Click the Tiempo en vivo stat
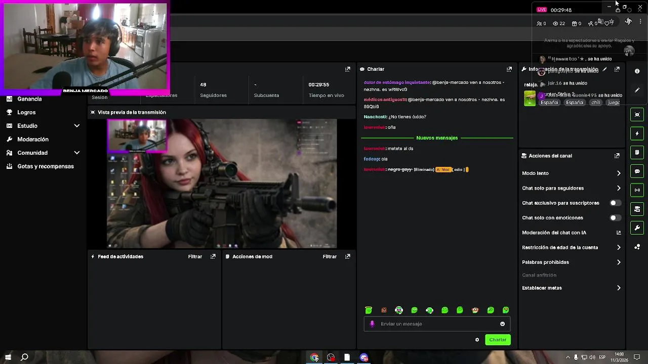648x364 pixels. 327,90
